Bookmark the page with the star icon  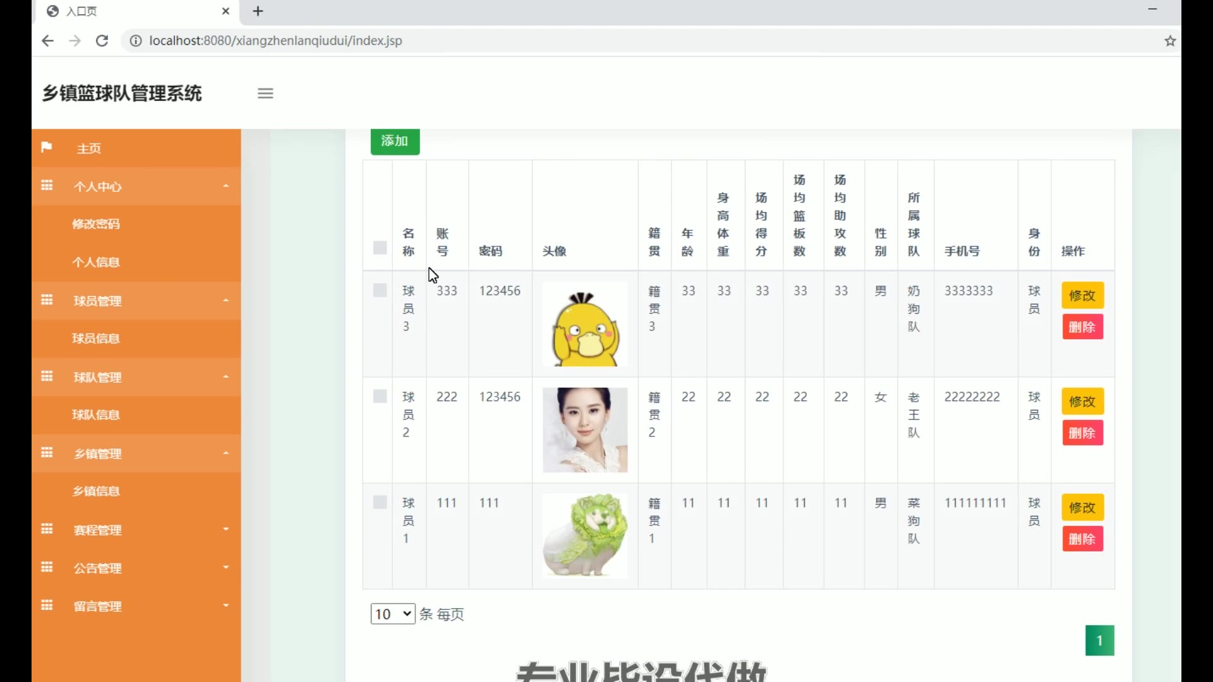(x=1170, y=41)
